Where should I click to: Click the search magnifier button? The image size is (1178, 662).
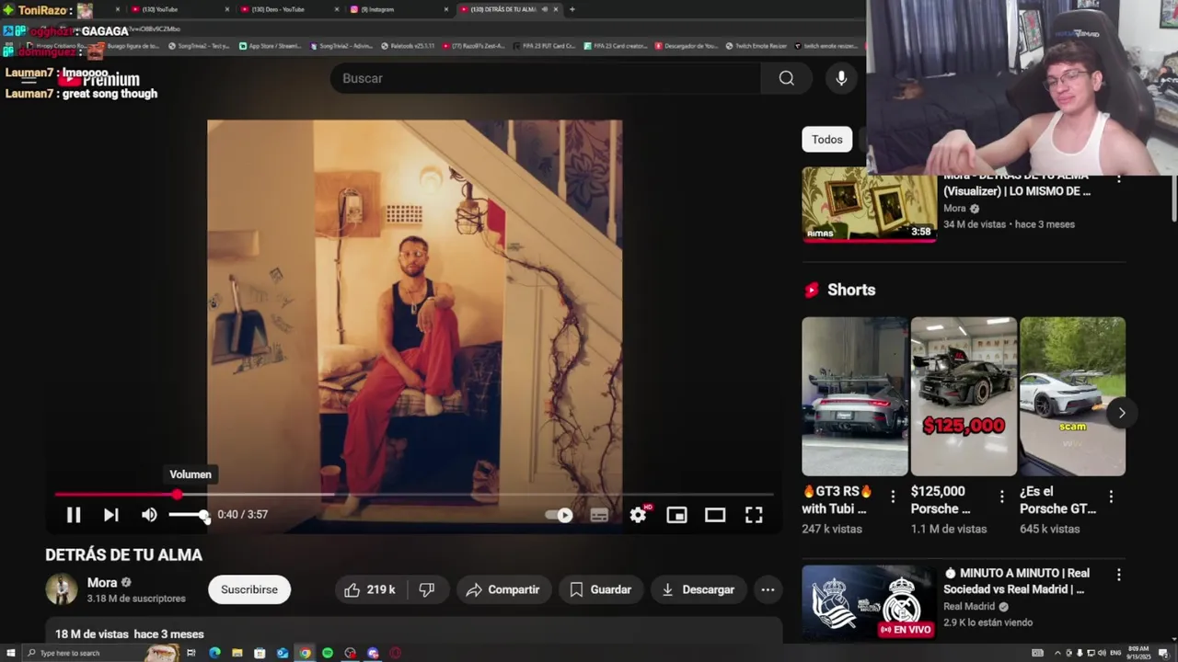[x=786, y=78]
